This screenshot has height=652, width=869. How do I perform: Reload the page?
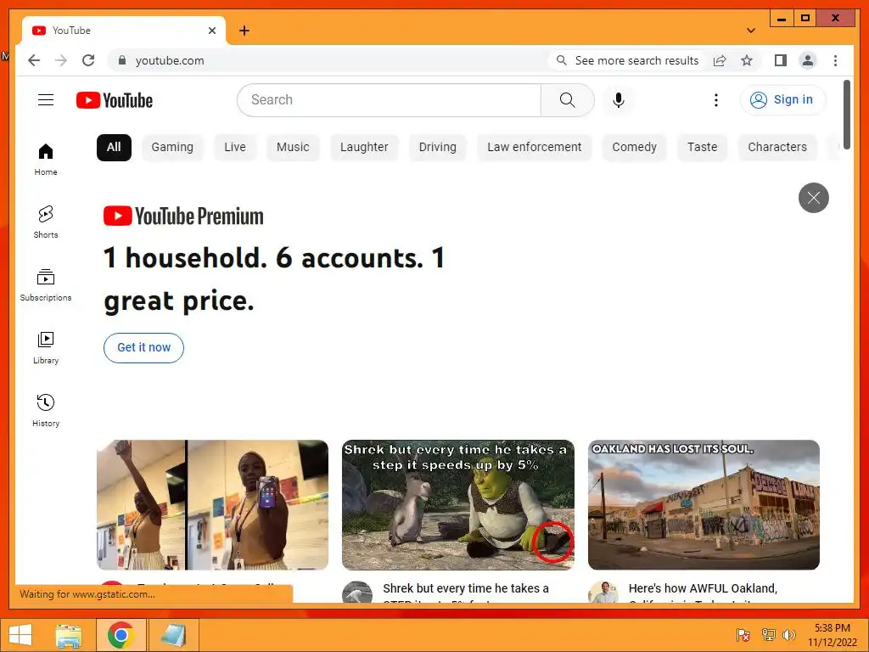pos(88,60)
